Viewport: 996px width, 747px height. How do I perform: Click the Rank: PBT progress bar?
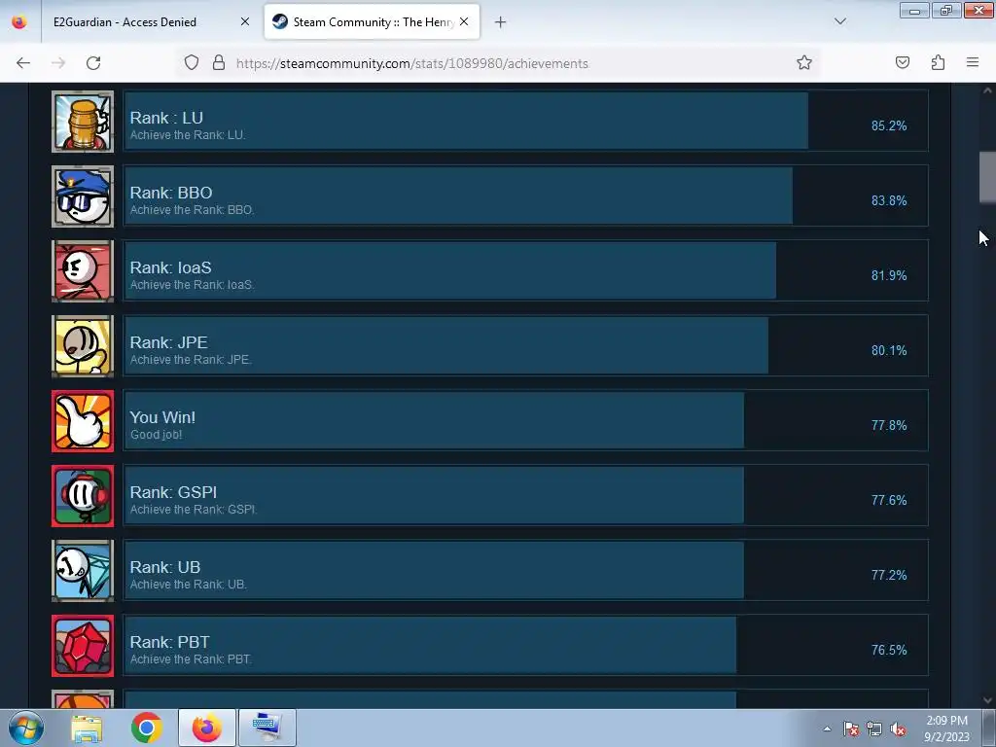tap(526, 646)
